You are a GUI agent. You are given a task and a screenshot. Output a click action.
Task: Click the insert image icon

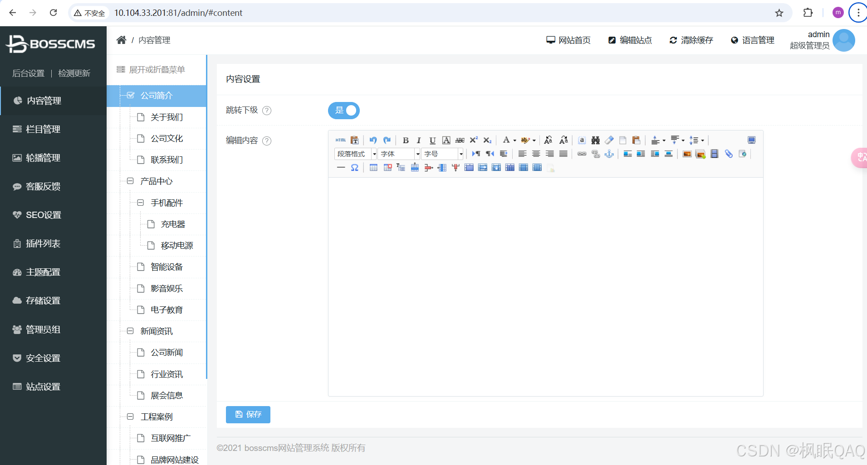point(687,154)
